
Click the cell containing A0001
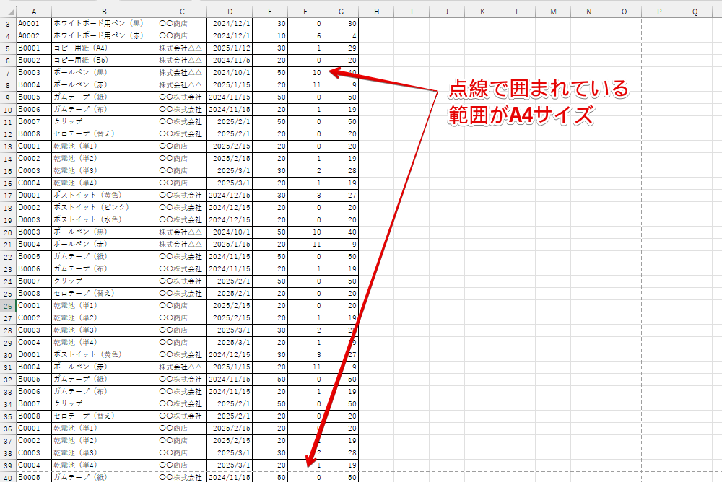click(34, 24)
